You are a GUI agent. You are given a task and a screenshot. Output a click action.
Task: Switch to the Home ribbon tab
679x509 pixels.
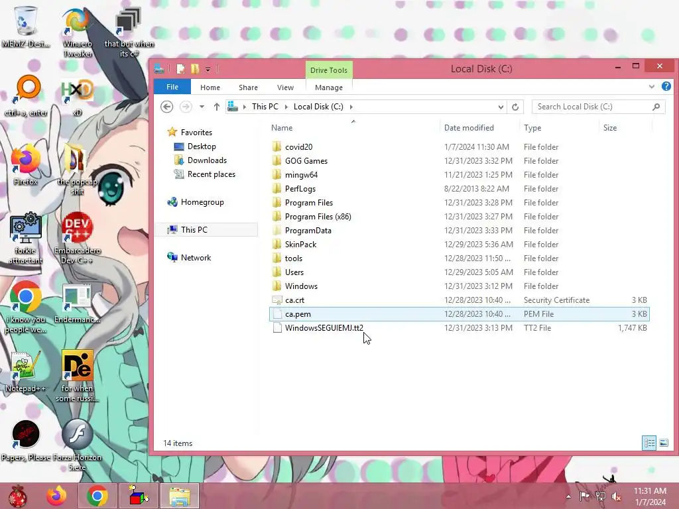click(210, 87)
